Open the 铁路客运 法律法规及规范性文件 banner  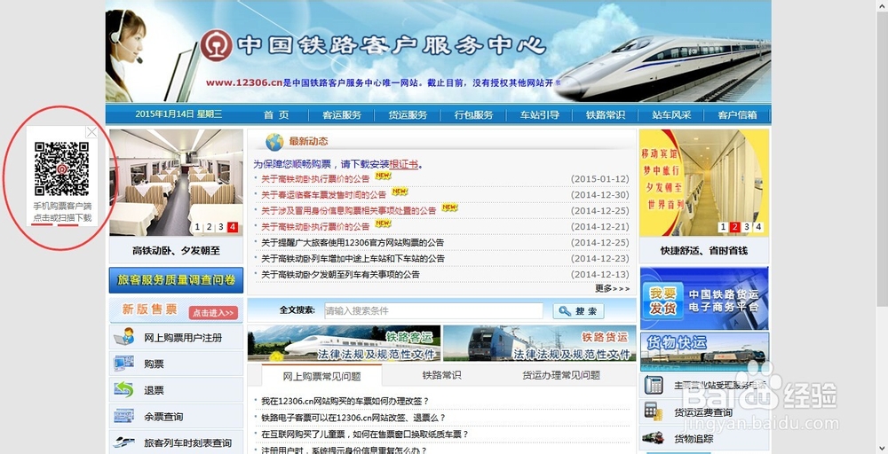(344, 343)
